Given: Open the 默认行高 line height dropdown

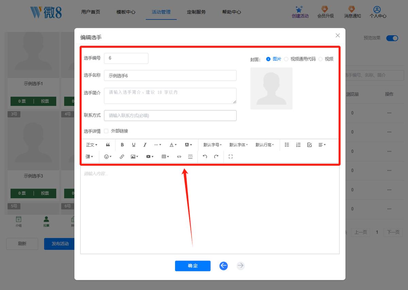Looking at the screenshot, I should [265, 145].
